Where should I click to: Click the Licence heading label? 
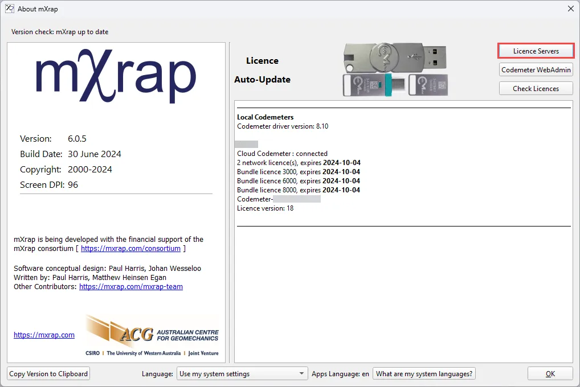click(262, 61)
